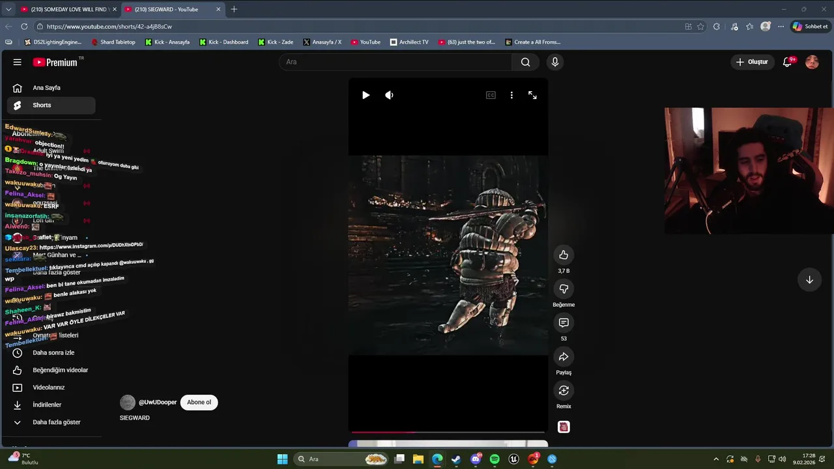Open the browser media control icon
The image size is (834, 469).
pyautogui.click(x=734, y=27)
